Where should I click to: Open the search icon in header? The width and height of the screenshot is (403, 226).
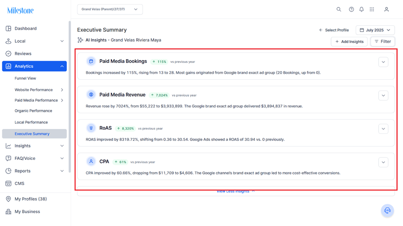click(x=339, y=10)
